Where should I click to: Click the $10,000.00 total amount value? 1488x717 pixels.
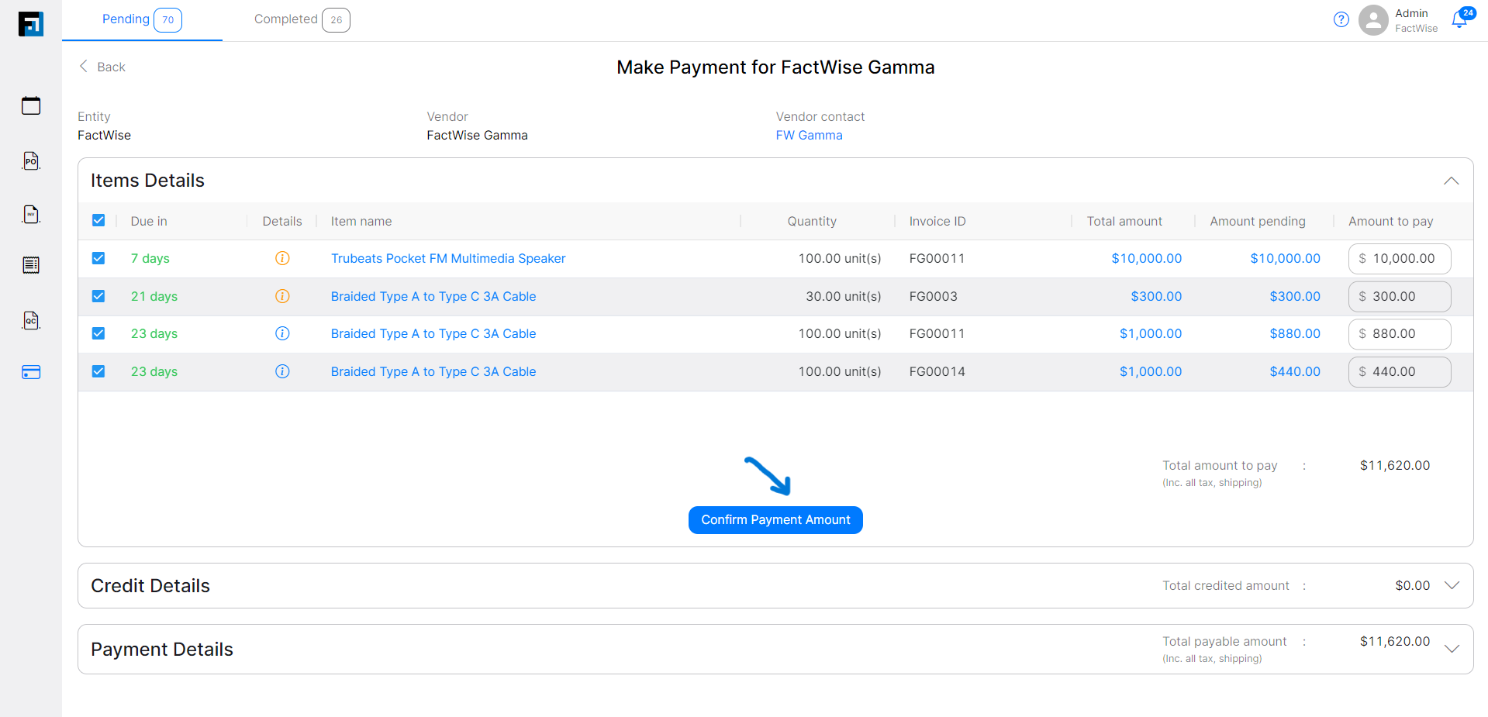point(1146,258)
